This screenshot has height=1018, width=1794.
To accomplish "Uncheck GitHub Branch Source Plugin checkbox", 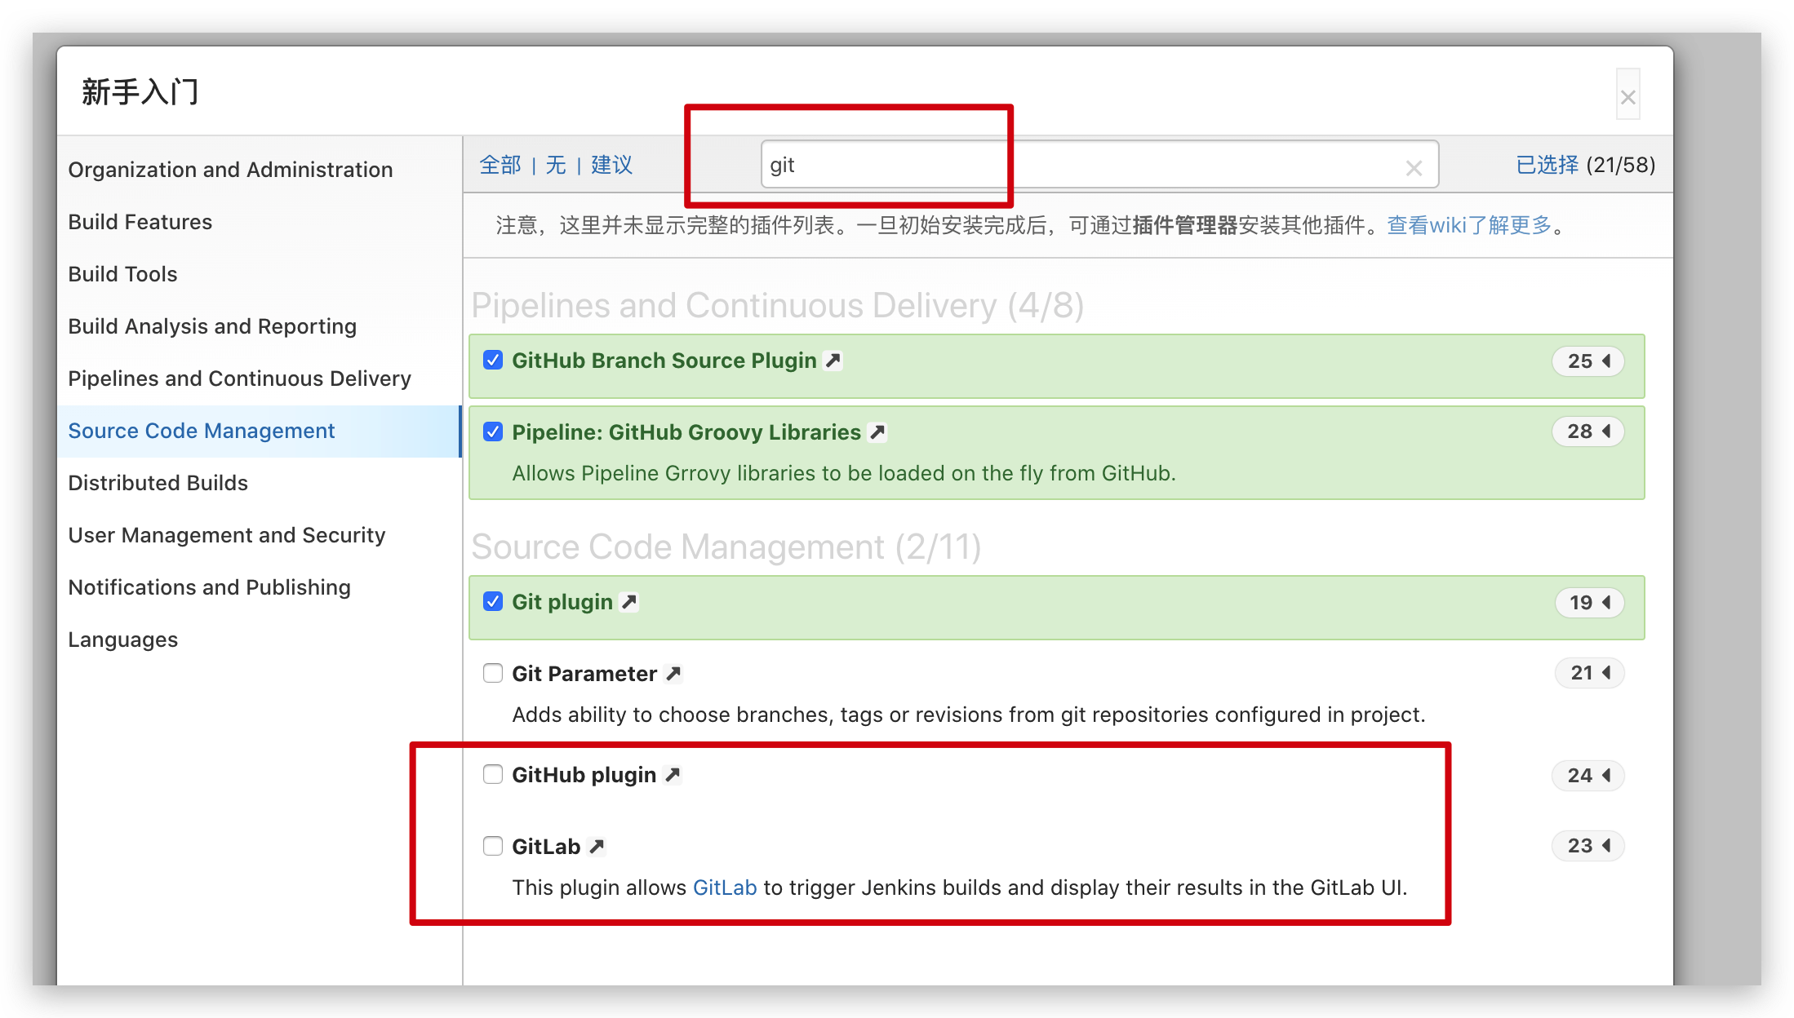I will (x=493, y=360).
